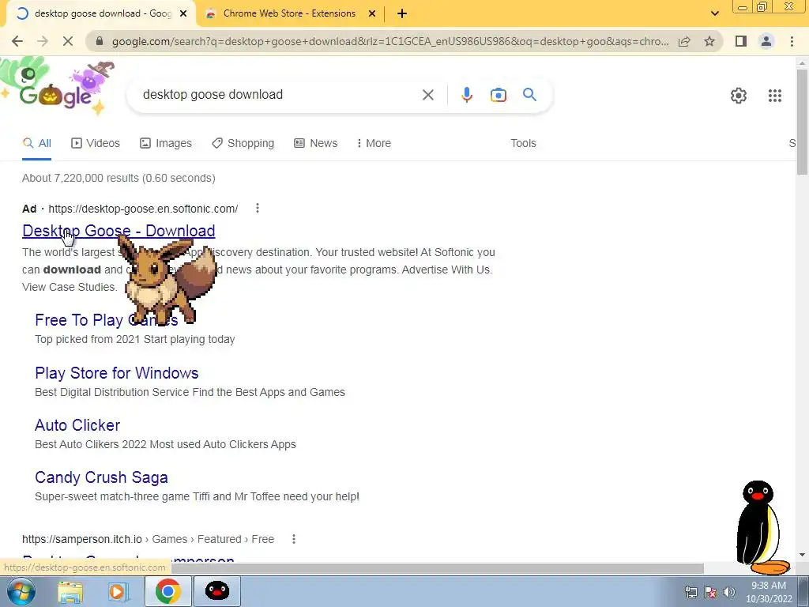Open the Action Center flag tray icon
This screenshot has height=607, width=809.
710,592
